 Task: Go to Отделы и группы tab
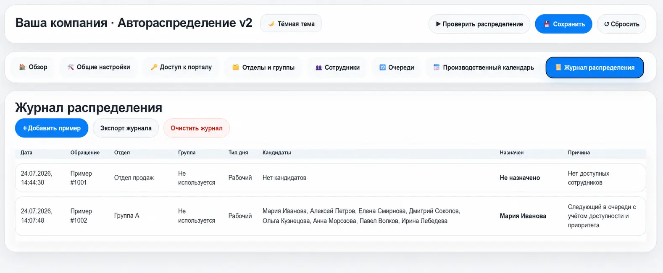(263, 67)
